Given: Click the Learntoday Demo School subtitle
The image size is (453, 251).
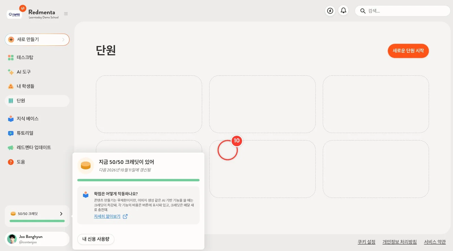Looking at the screenshot, I should [44, 18].
